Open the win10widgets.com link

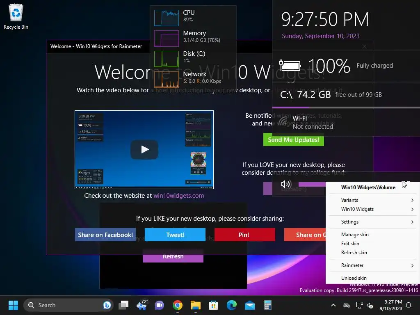coord(179,196)
